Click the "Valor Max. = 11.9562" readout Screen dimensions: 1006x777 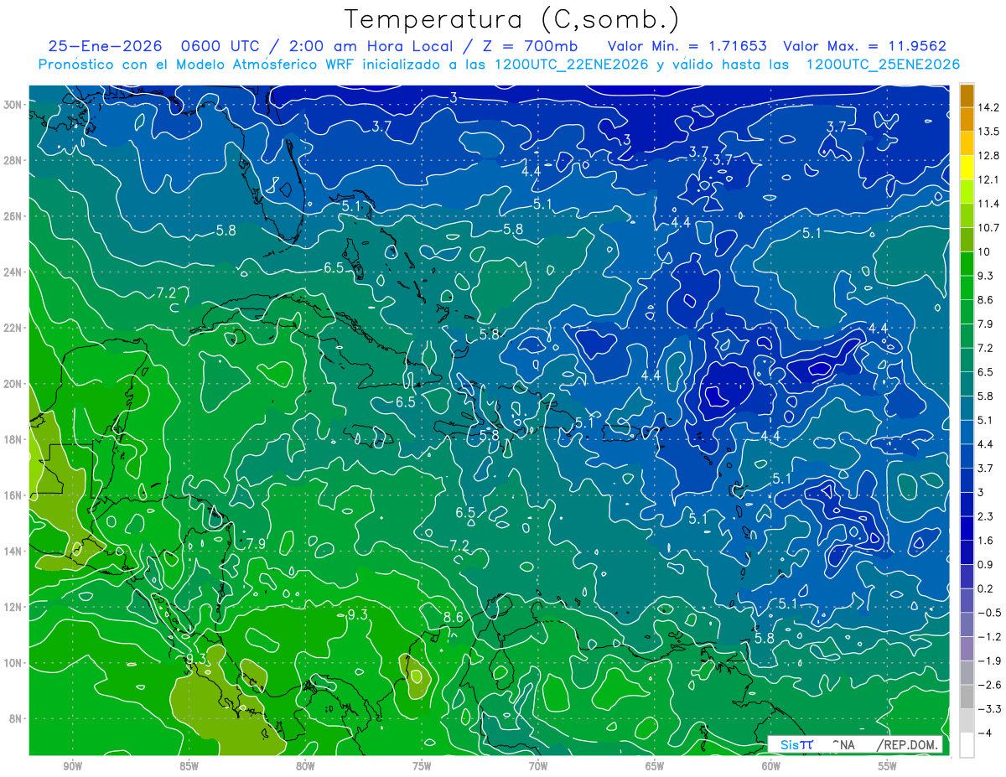[865, 45]
